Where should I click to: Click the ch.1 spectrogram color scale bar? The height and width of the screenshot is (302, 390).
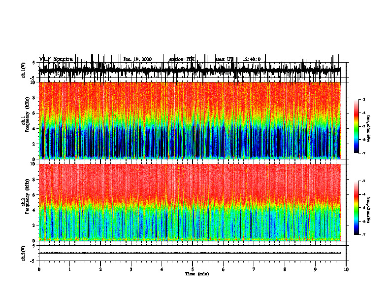click(x=357, y=126)
